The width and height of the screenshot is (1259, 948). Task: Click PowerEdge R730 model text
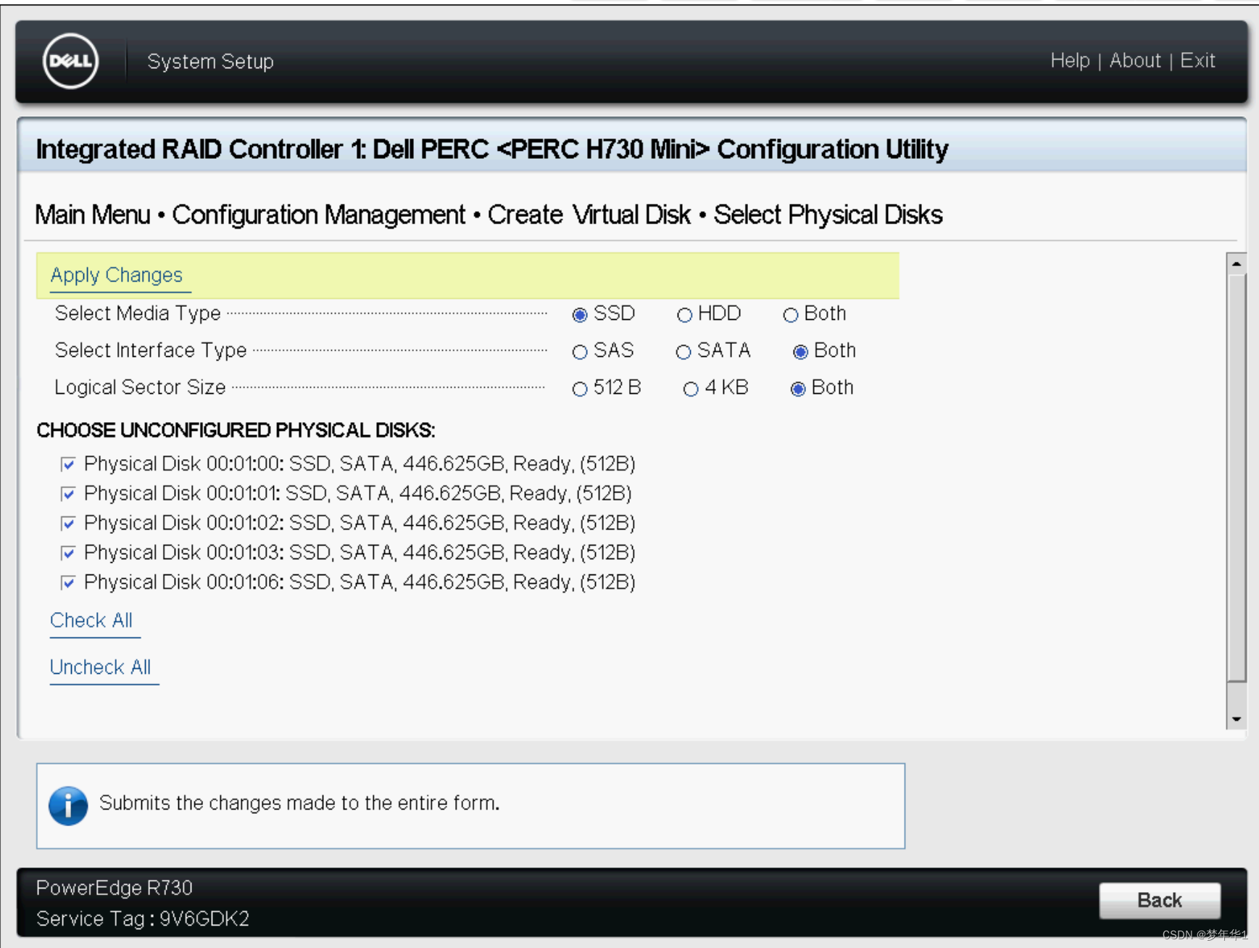pyautogui.click(x=115, y=888)
